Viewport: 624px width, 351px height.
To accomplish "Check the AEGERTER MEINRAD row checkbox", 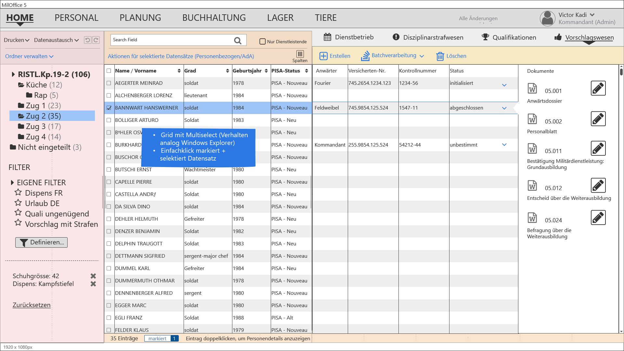I will (109, 83).
